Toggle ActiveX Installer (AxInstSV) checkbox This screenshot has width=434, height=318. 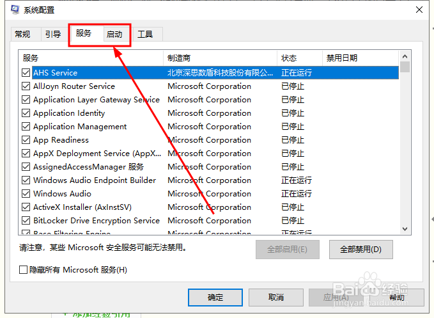click(26, 207)
